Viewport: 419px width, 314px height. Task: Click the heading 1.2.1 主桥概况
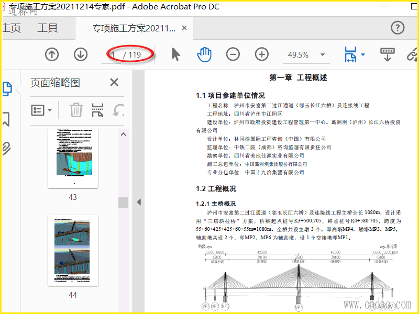point(216,204)
